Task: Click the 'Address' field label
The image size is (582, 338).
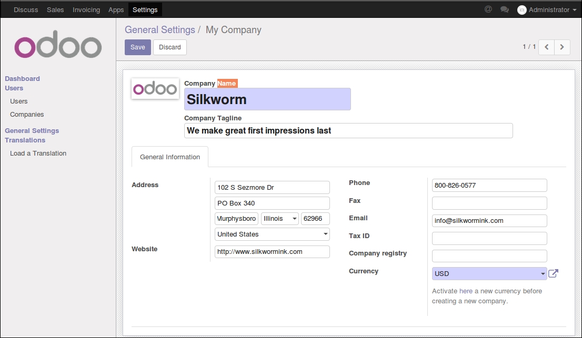Action: click(x=145, y=185)
